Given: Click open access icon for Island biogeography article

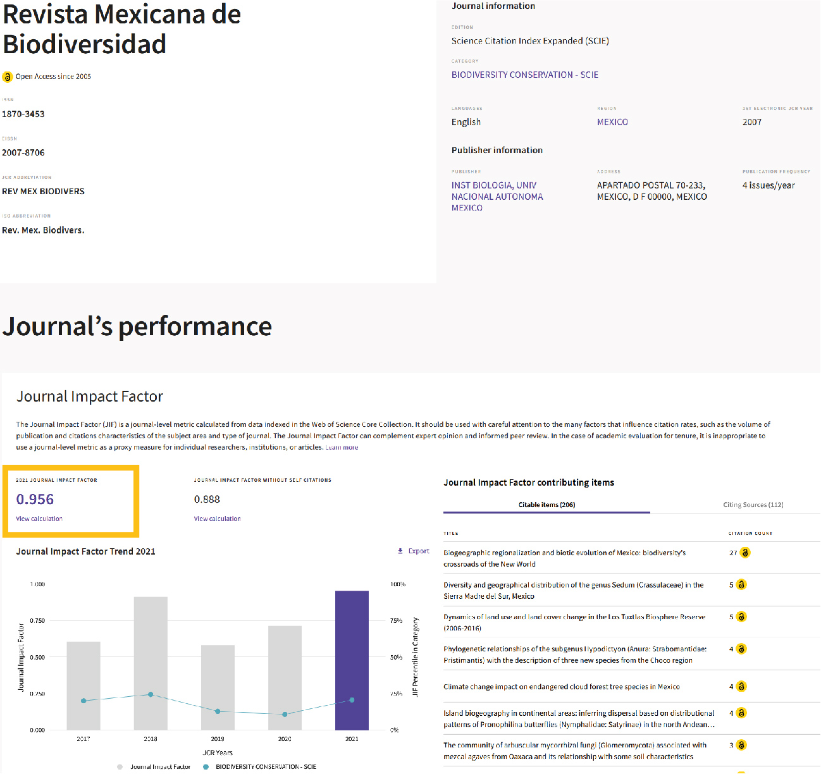Looking at the screenshot, I should click(x=741, y=713).
